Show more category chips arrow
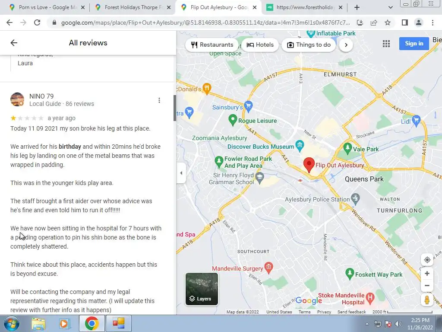 pos(346,45)
